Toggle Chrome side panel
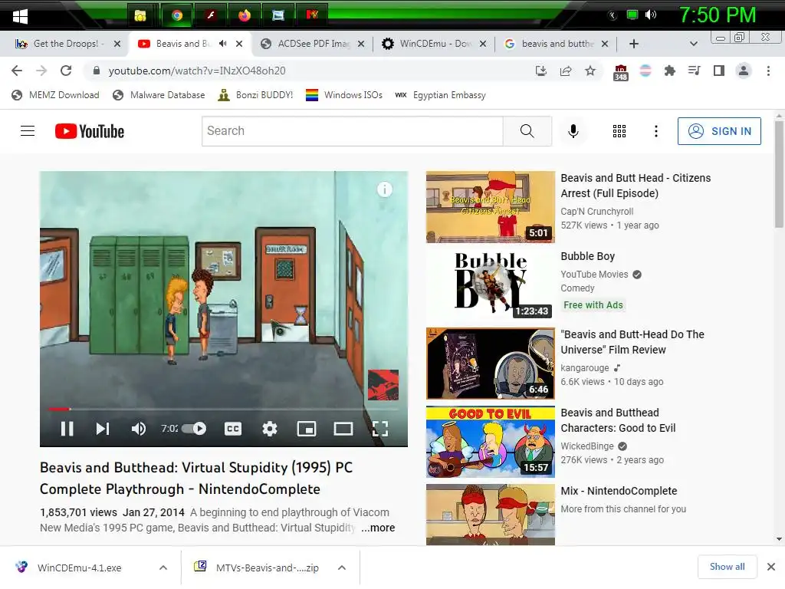The width and height of the screenshot is (785, 589). pos(719,71)
